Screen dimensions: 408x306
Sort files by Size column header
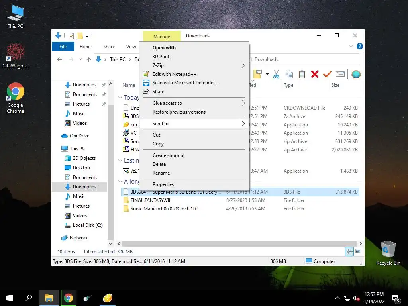[x=335, y=85]
